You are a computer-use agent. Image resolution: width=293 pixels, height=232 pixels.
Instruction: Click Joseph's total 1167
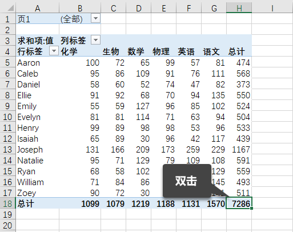[239, 150]
